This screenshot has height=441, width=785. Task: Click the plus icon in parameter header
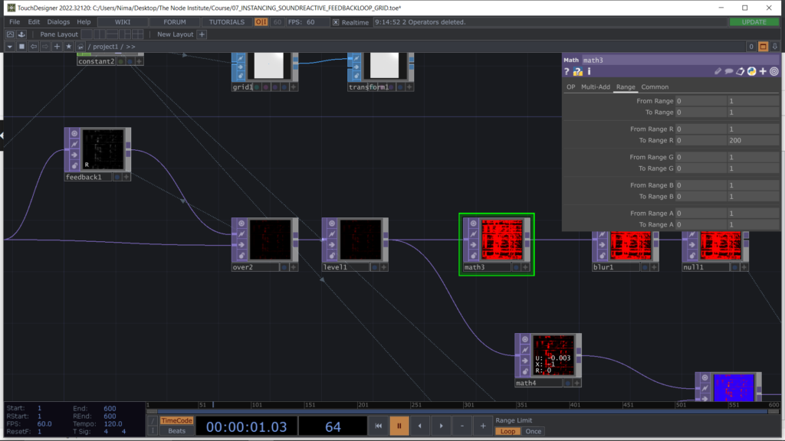click(763, 71)
